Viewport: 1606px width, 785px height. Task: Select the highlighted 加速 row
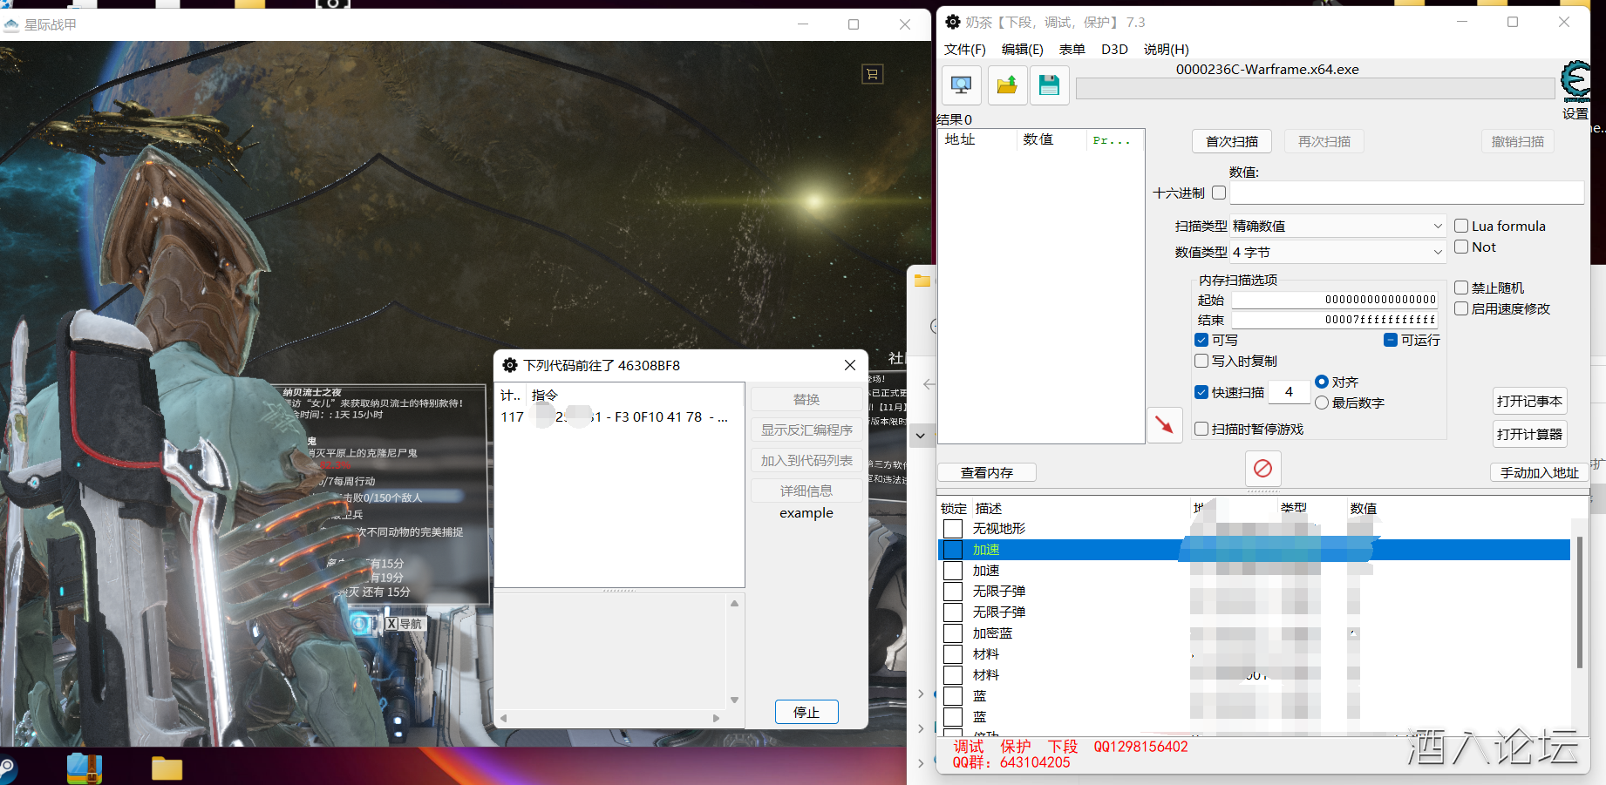[1254, 550]
